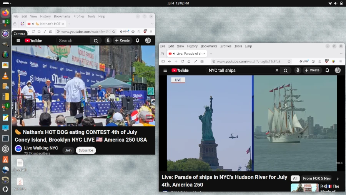This screenshot has width=346, height=195.
Task: Select From FOX 5 New filter chip
Action: click(x=317, y=178)
